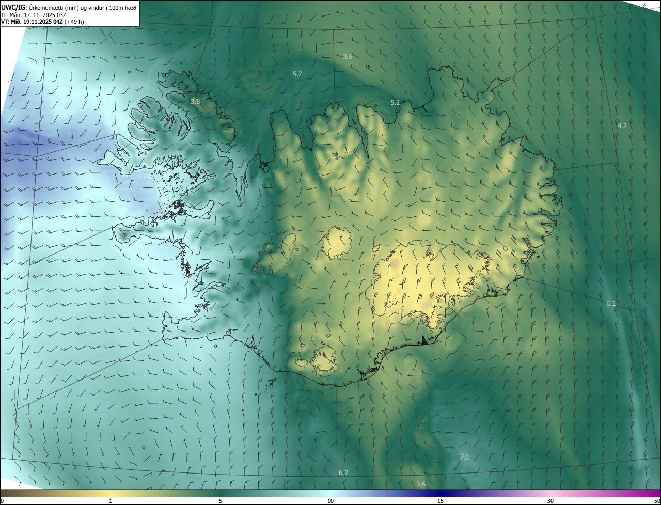Click the 3.6 value above the colour bar
This screenshot has height=505, width=661.
pos(421,484)
